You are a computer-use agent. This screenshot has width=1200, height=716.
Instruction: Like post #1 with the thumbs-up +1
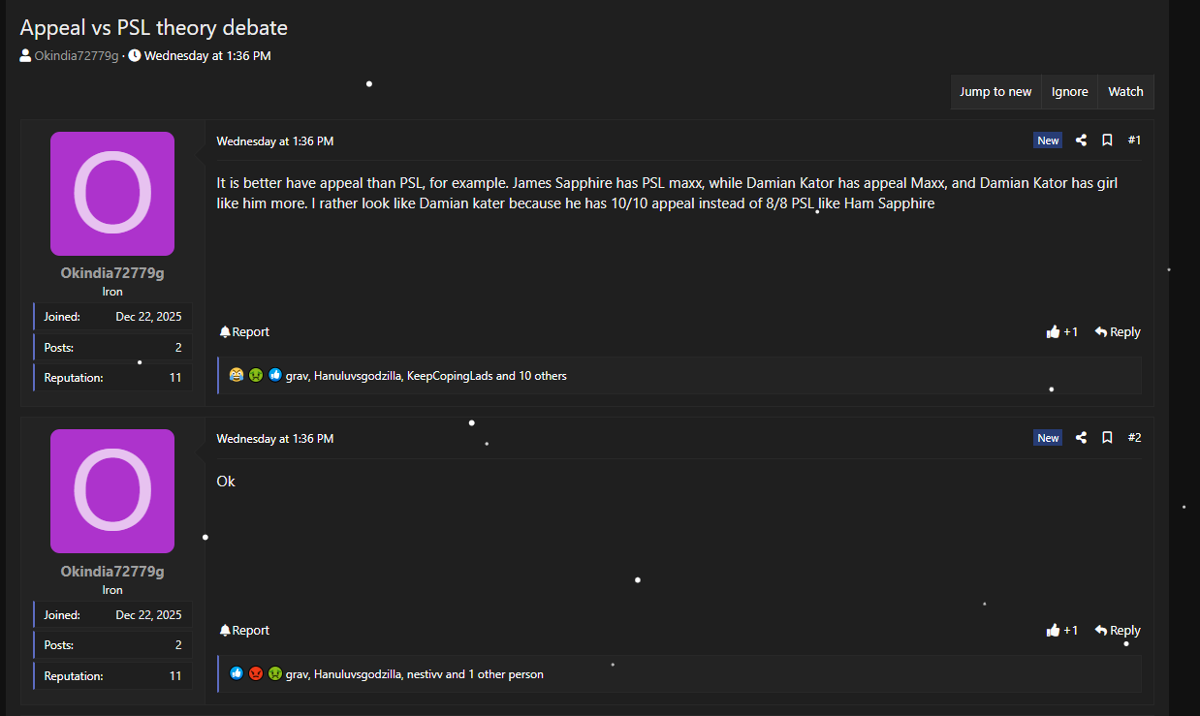click(1061, 332)
